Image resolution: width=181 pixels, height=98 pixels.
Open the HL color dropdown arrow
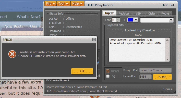pyautogui.click(x=136, y=20)
